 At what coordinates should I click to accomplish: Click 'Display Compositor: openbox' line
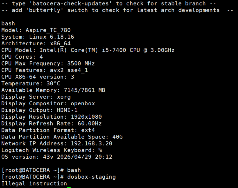[x=48, y=104]
